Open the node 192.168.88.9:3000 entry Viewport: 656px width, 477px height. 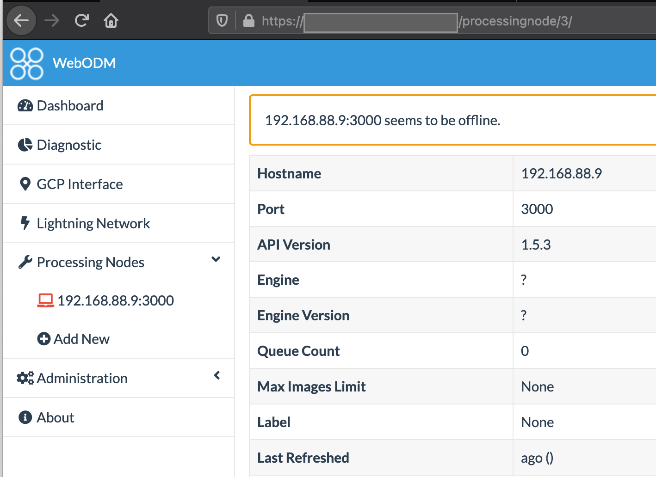tap(116, 300)
